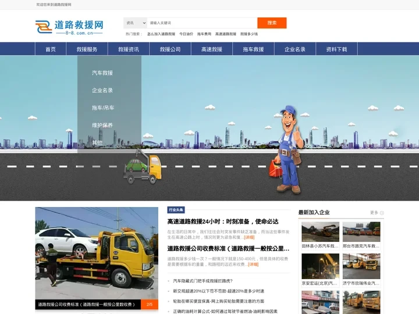Open the 资讯 search category dropdown
The image size is (419, 314).
click(x=136, y=23)
